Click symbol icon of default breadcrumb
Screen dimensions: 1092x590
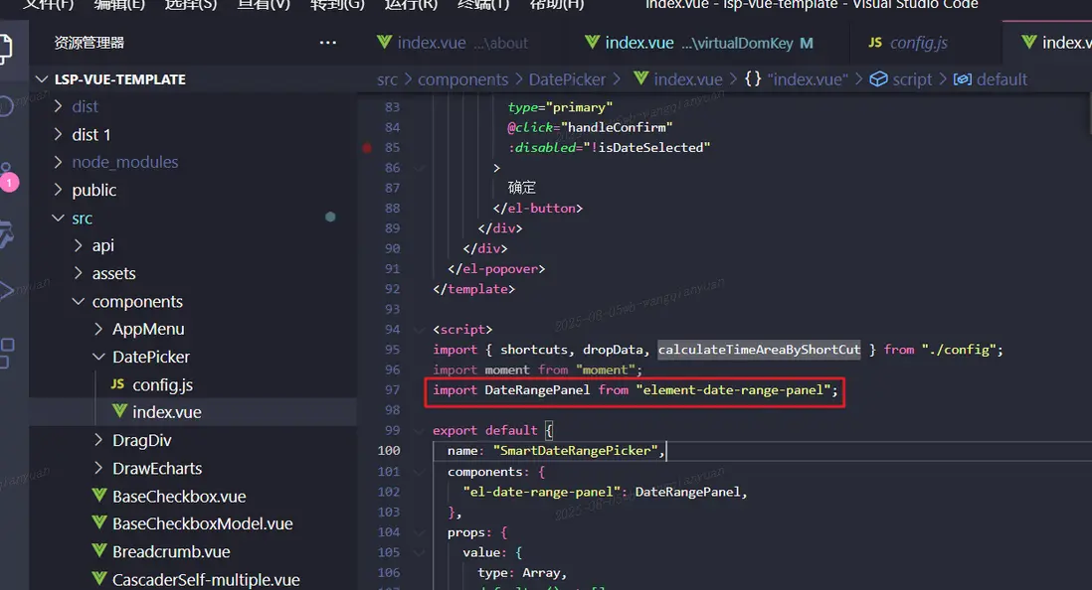[963, 78]
